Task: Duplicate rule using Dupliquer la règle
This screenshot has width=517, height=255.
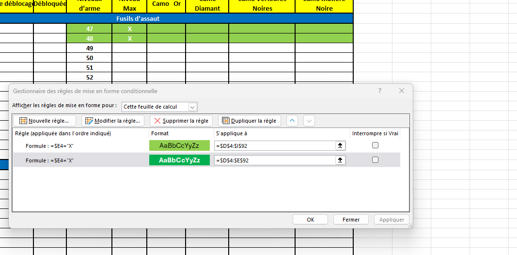Action: pos(249,121)
